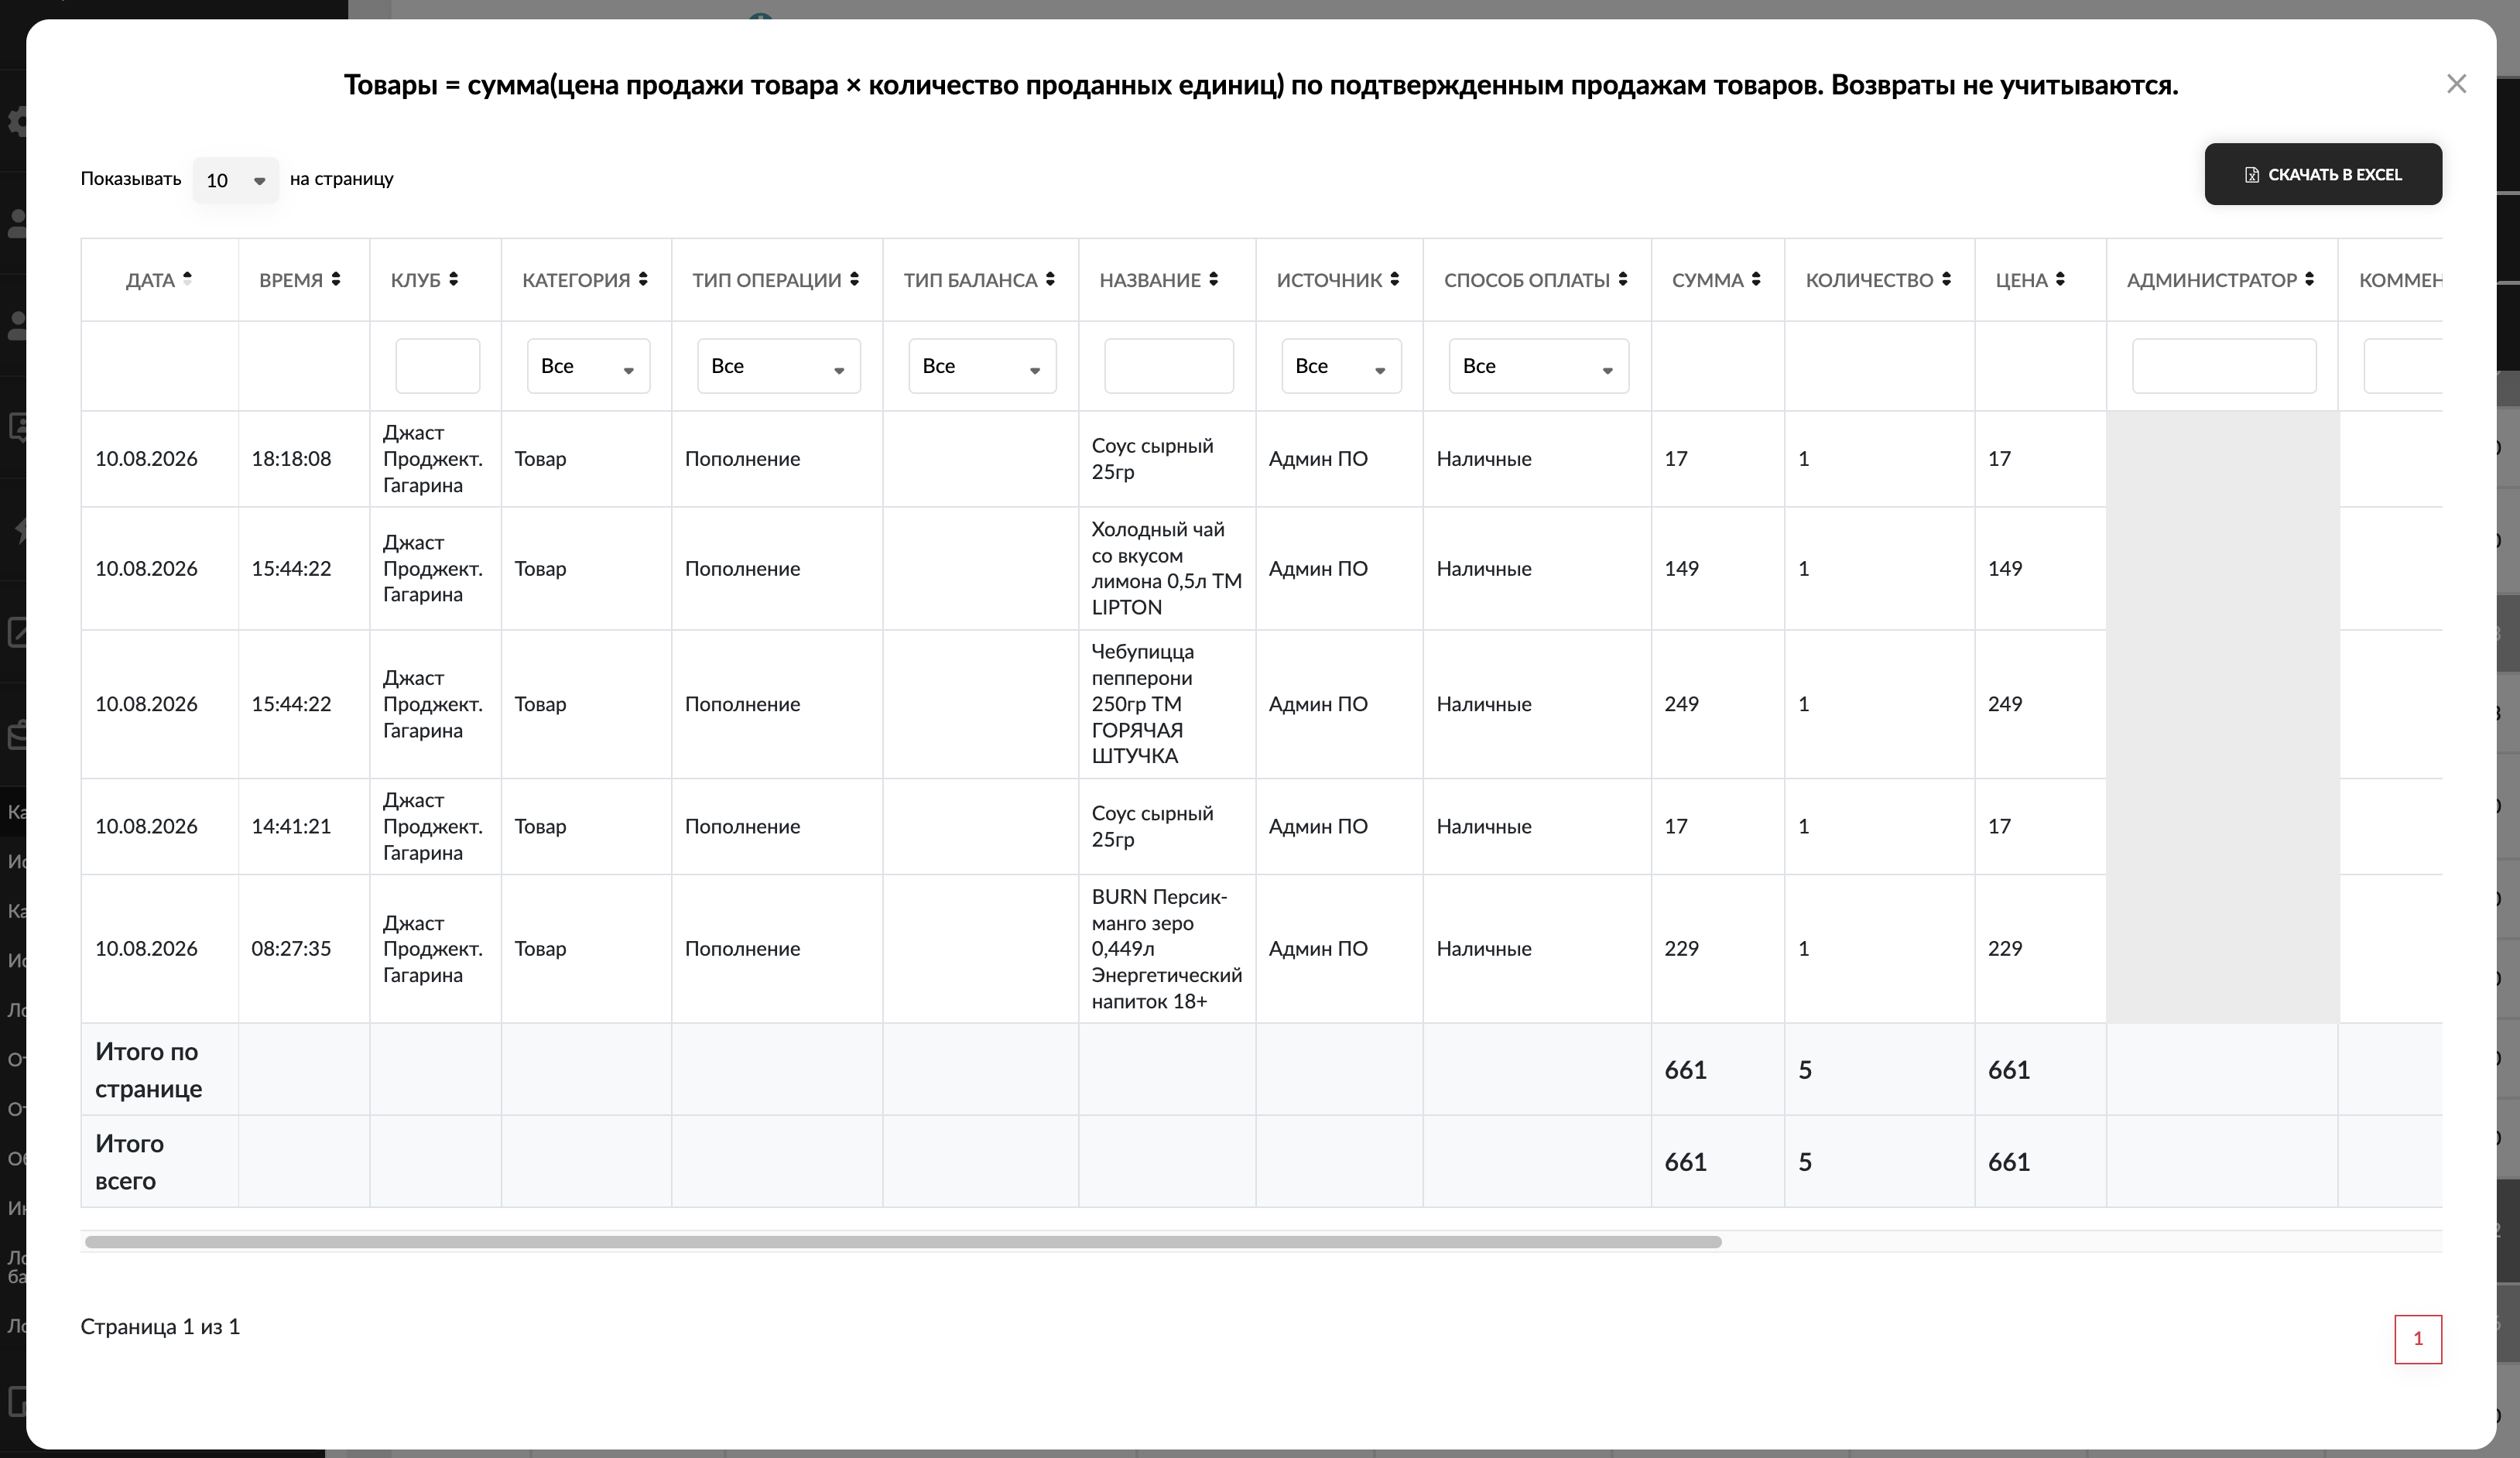2520x1458 pixels.
Task: Open the rows-per-page dropdown showing 10
Action: click(235, 180)
